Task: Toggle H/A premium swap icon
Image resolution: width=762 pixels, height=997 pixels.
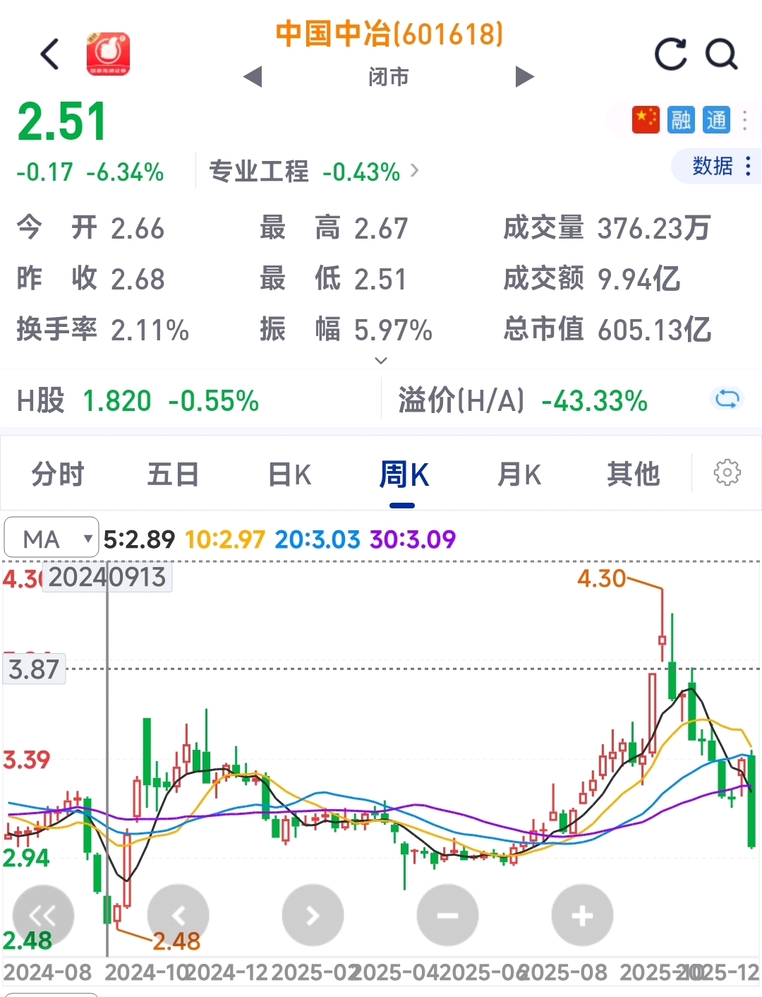Action: coord(727,400)
